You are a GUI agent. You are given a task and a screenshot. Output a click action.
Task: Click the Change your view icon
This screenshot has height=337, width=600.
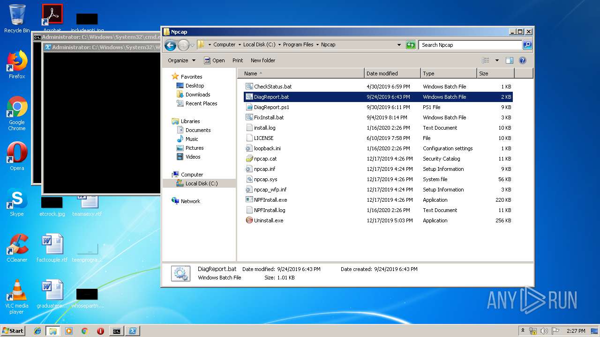click(486, 60)
